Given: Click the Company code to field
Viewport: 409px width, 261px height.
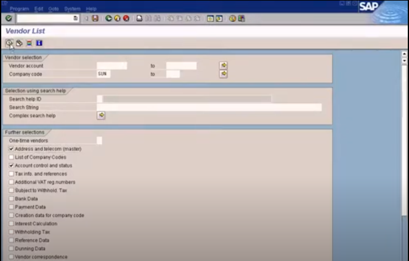Looking at the screenshot, I should click(173, 74).
